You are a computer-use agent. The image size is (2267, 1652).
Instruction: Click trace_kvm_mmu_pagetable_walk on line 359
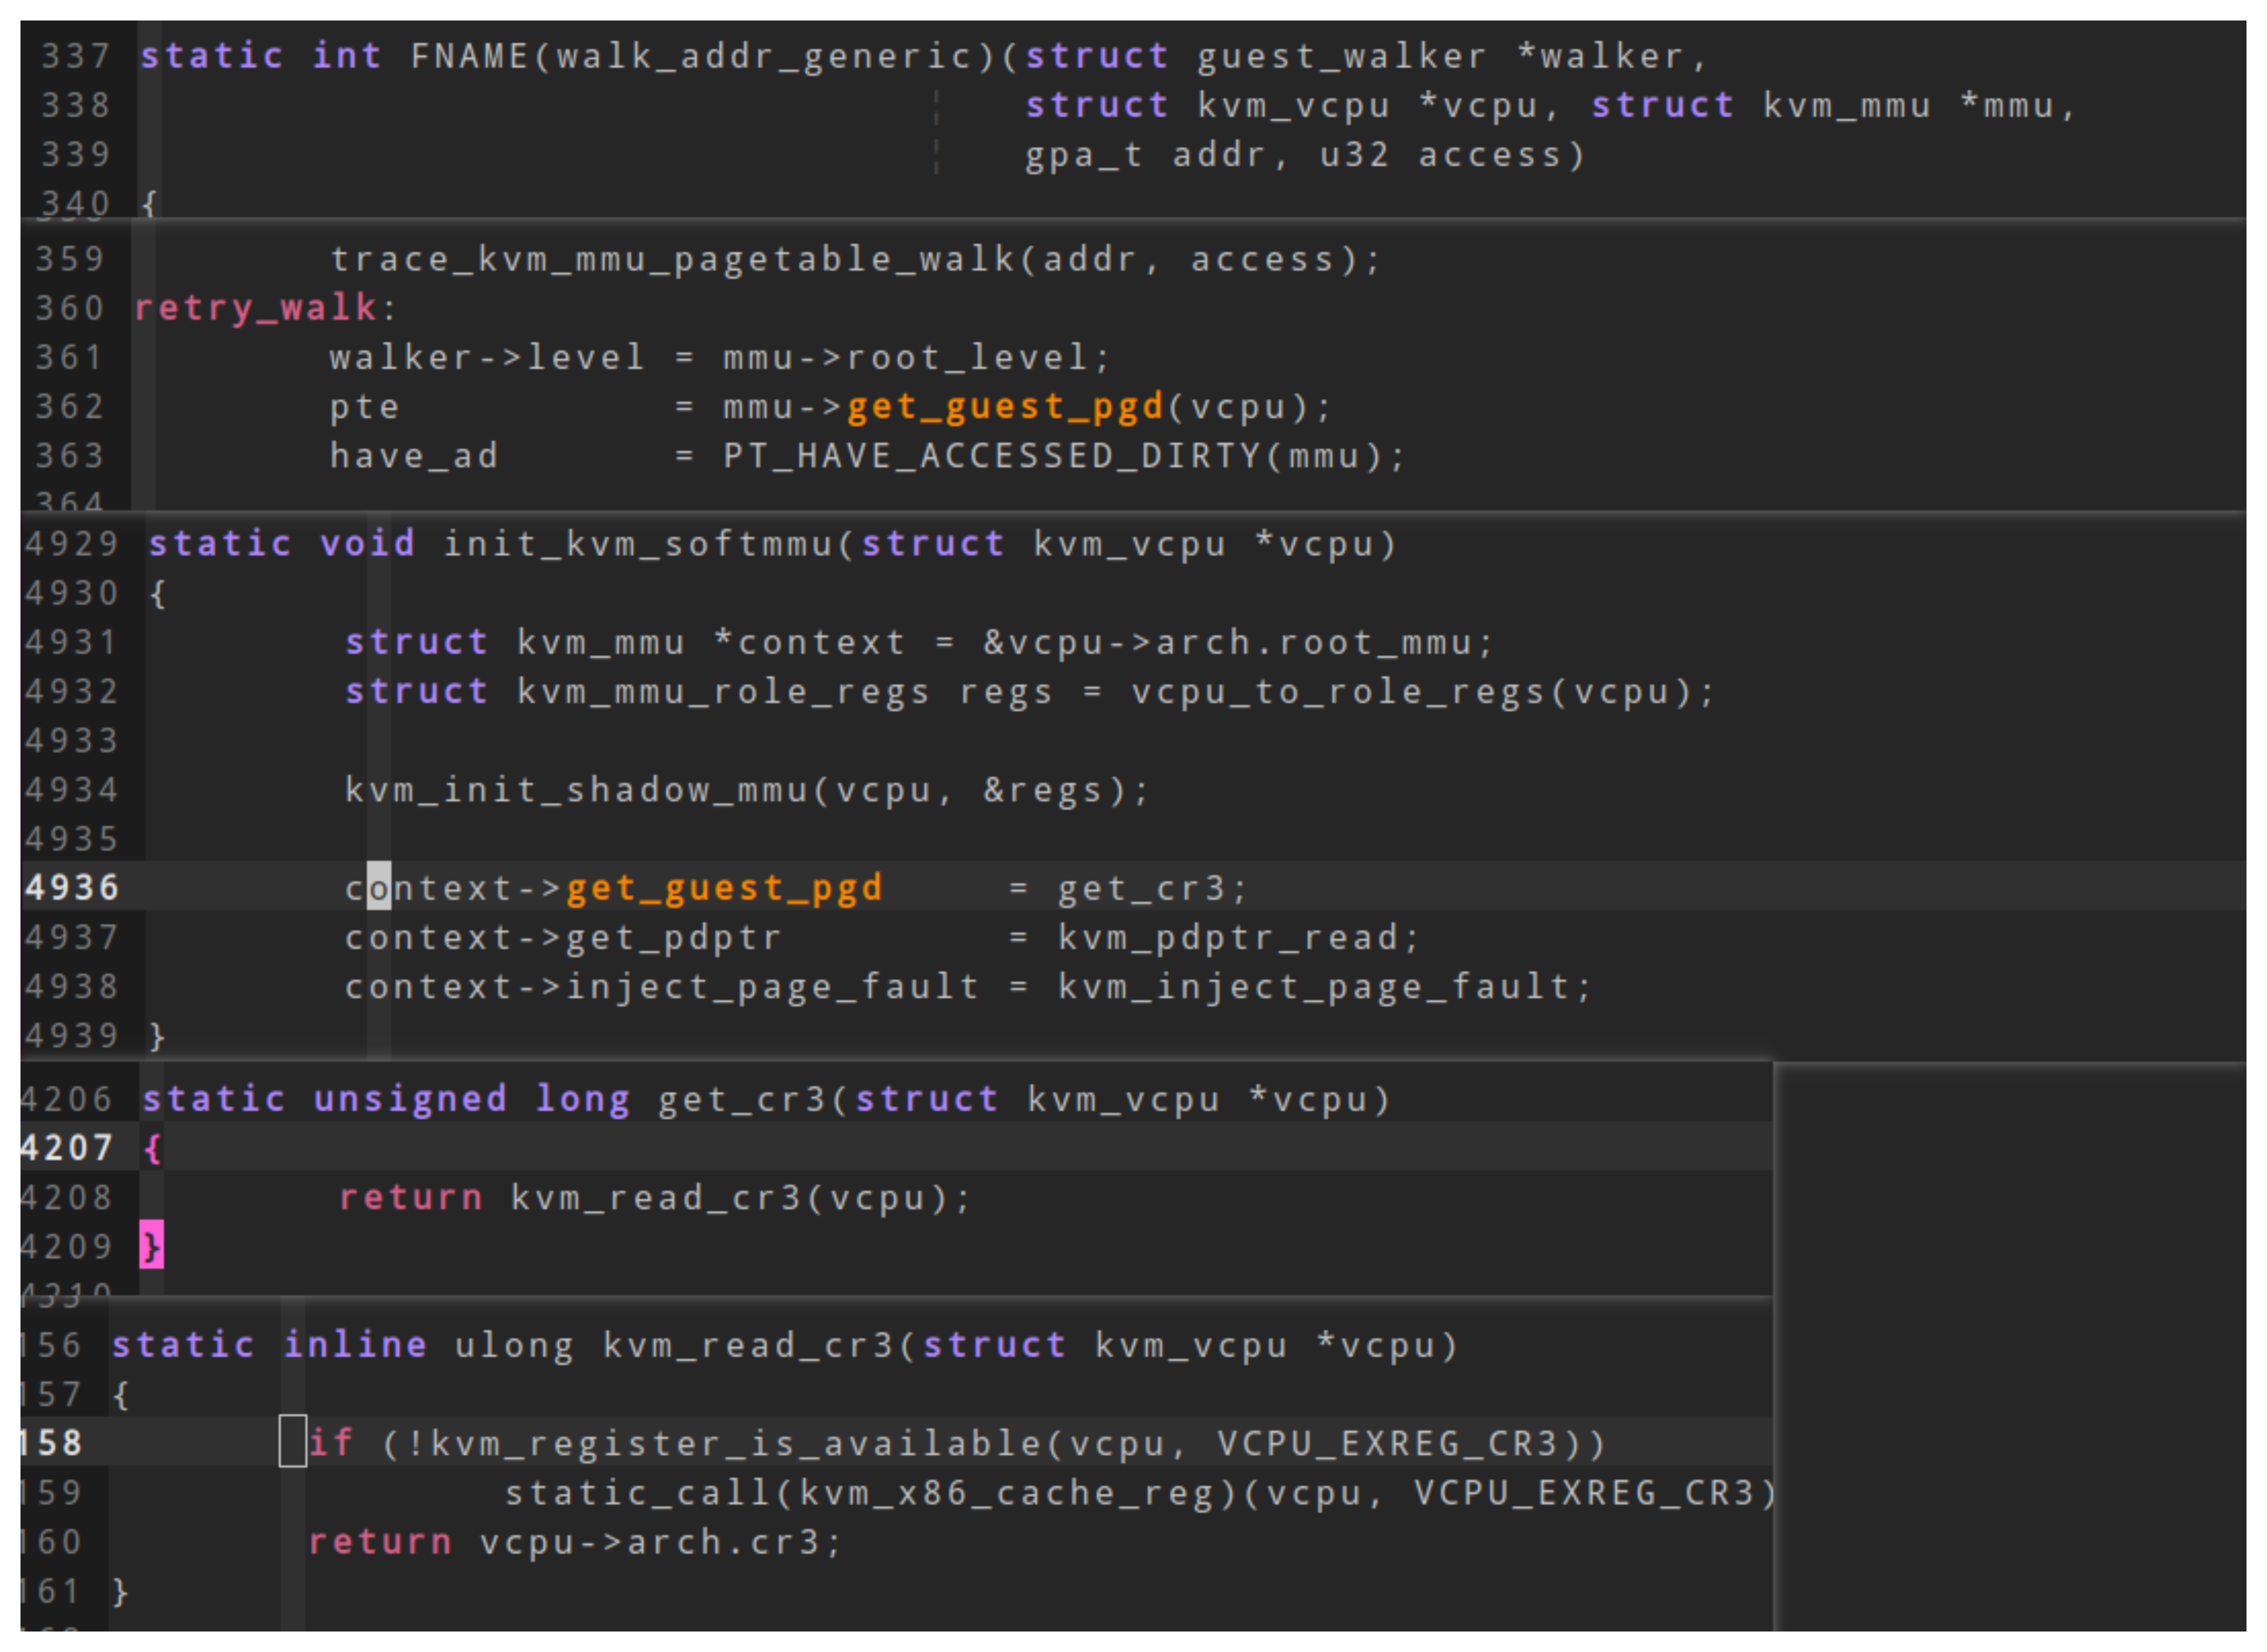[x=674, y=260]
